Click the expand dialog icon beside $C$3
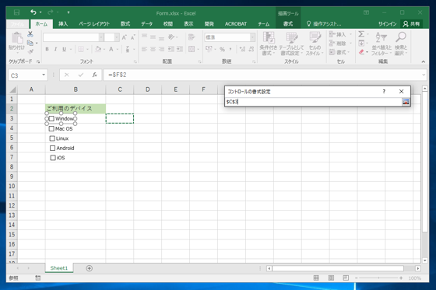436x290 pixels. tap(406, 102)
